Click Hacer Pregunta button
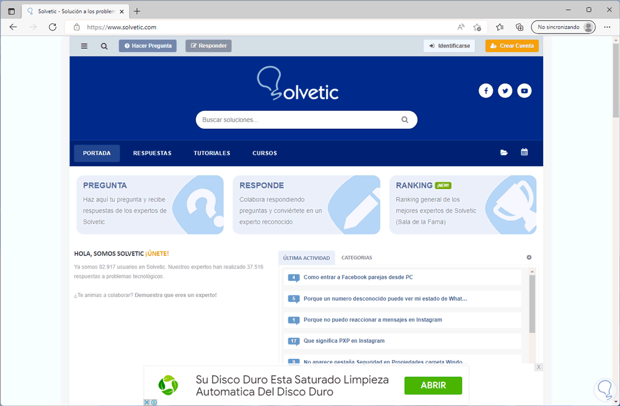The image size is (620, 406). point(148,46)
